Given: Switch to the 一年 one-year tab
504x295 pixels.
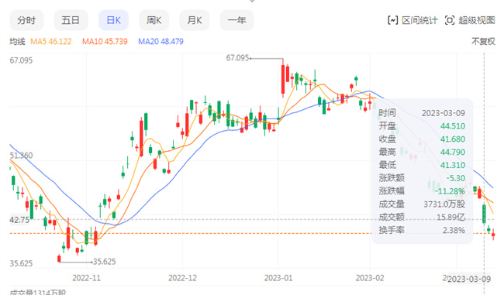Looking at the screenshot, I should (x=237, y=20).
